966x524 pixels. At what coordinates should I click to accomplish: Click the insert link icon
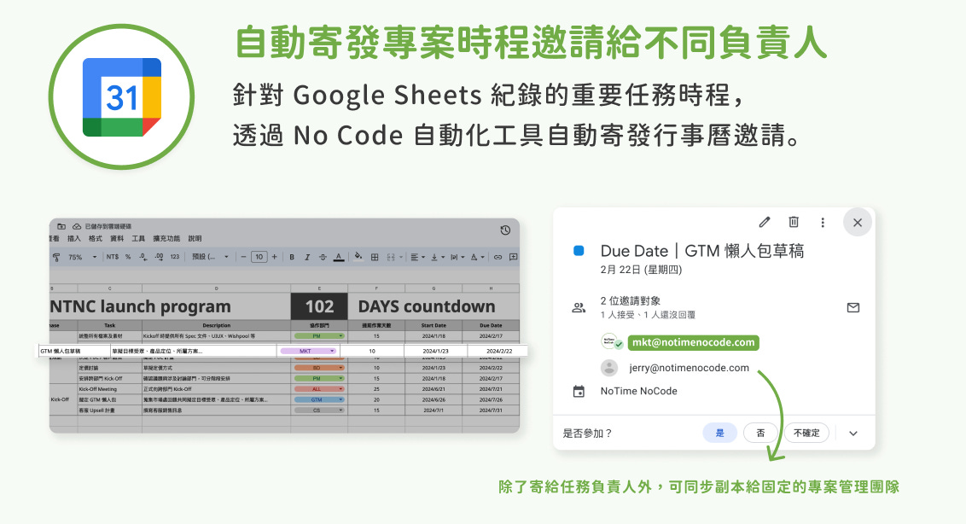498,257
